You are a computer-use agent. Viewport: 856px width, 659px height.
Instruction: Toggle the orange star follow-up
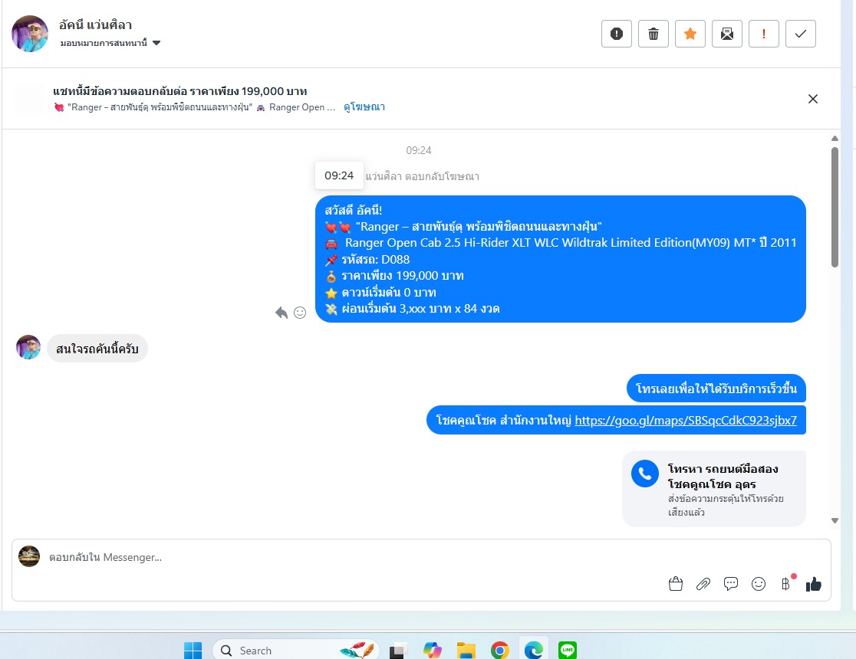[x=690, y=34]
